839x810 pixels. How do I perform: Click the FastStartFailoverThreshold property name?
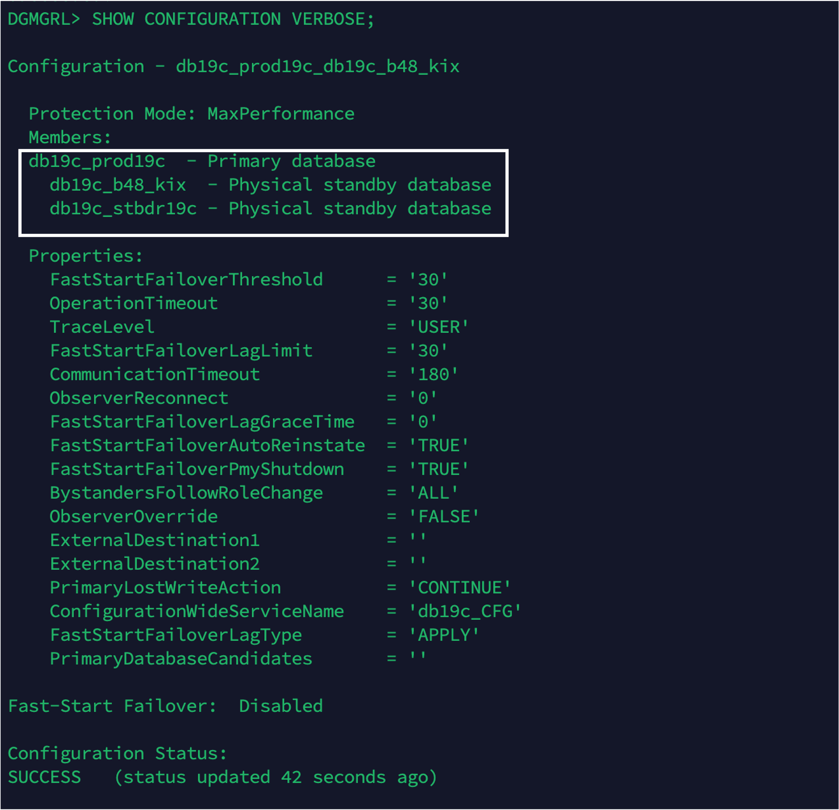coord(186,280)
